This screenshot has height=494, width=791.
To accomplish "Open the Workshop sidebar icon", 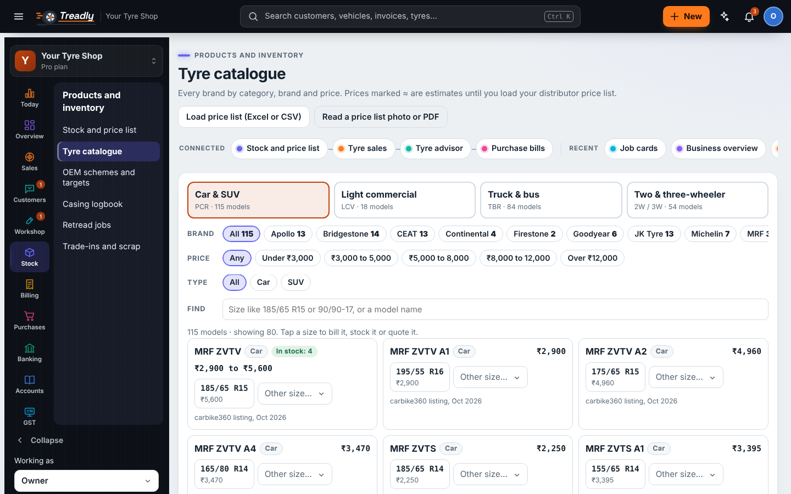I will click(x=30, y=225).
